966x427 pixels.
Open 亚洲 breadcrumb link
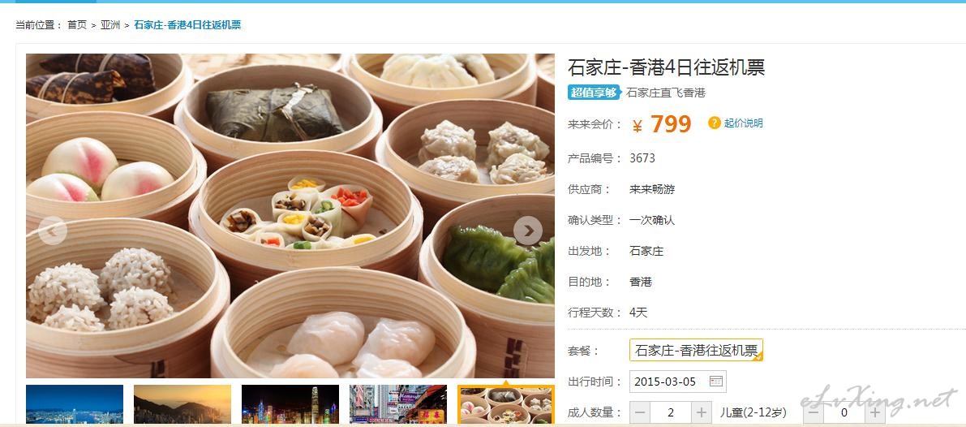coord(110,25)
